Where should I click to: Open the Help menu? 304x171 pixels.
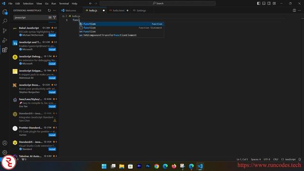point(75,3)
